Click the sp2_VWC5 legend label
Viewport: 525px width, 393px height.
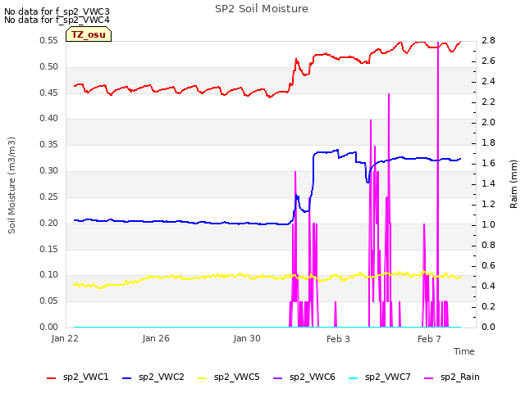pyautogui.click(x=237, y=377)
